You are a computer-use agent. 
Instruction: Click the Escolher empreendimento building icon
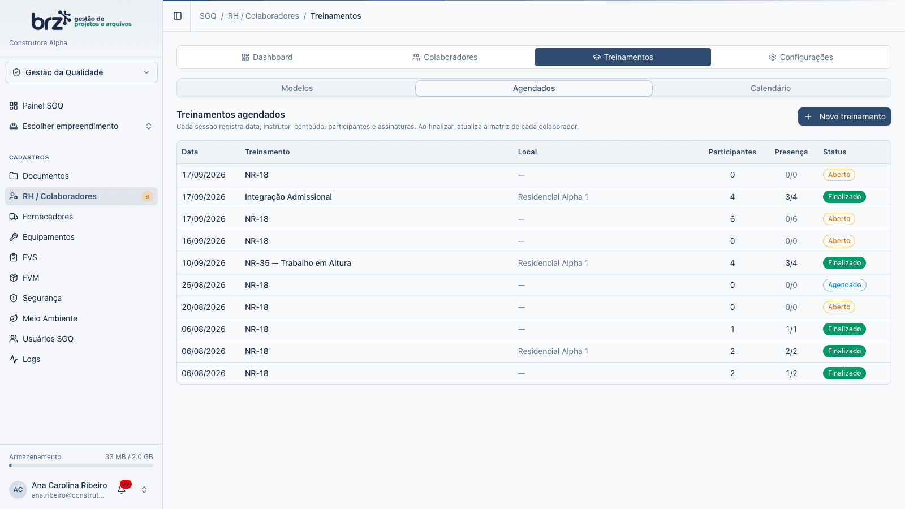click(x=14, y=126)
